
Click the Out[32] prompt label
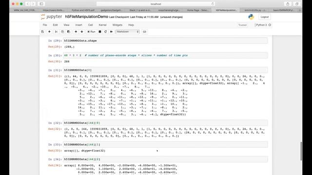click(x=55, y=129)
